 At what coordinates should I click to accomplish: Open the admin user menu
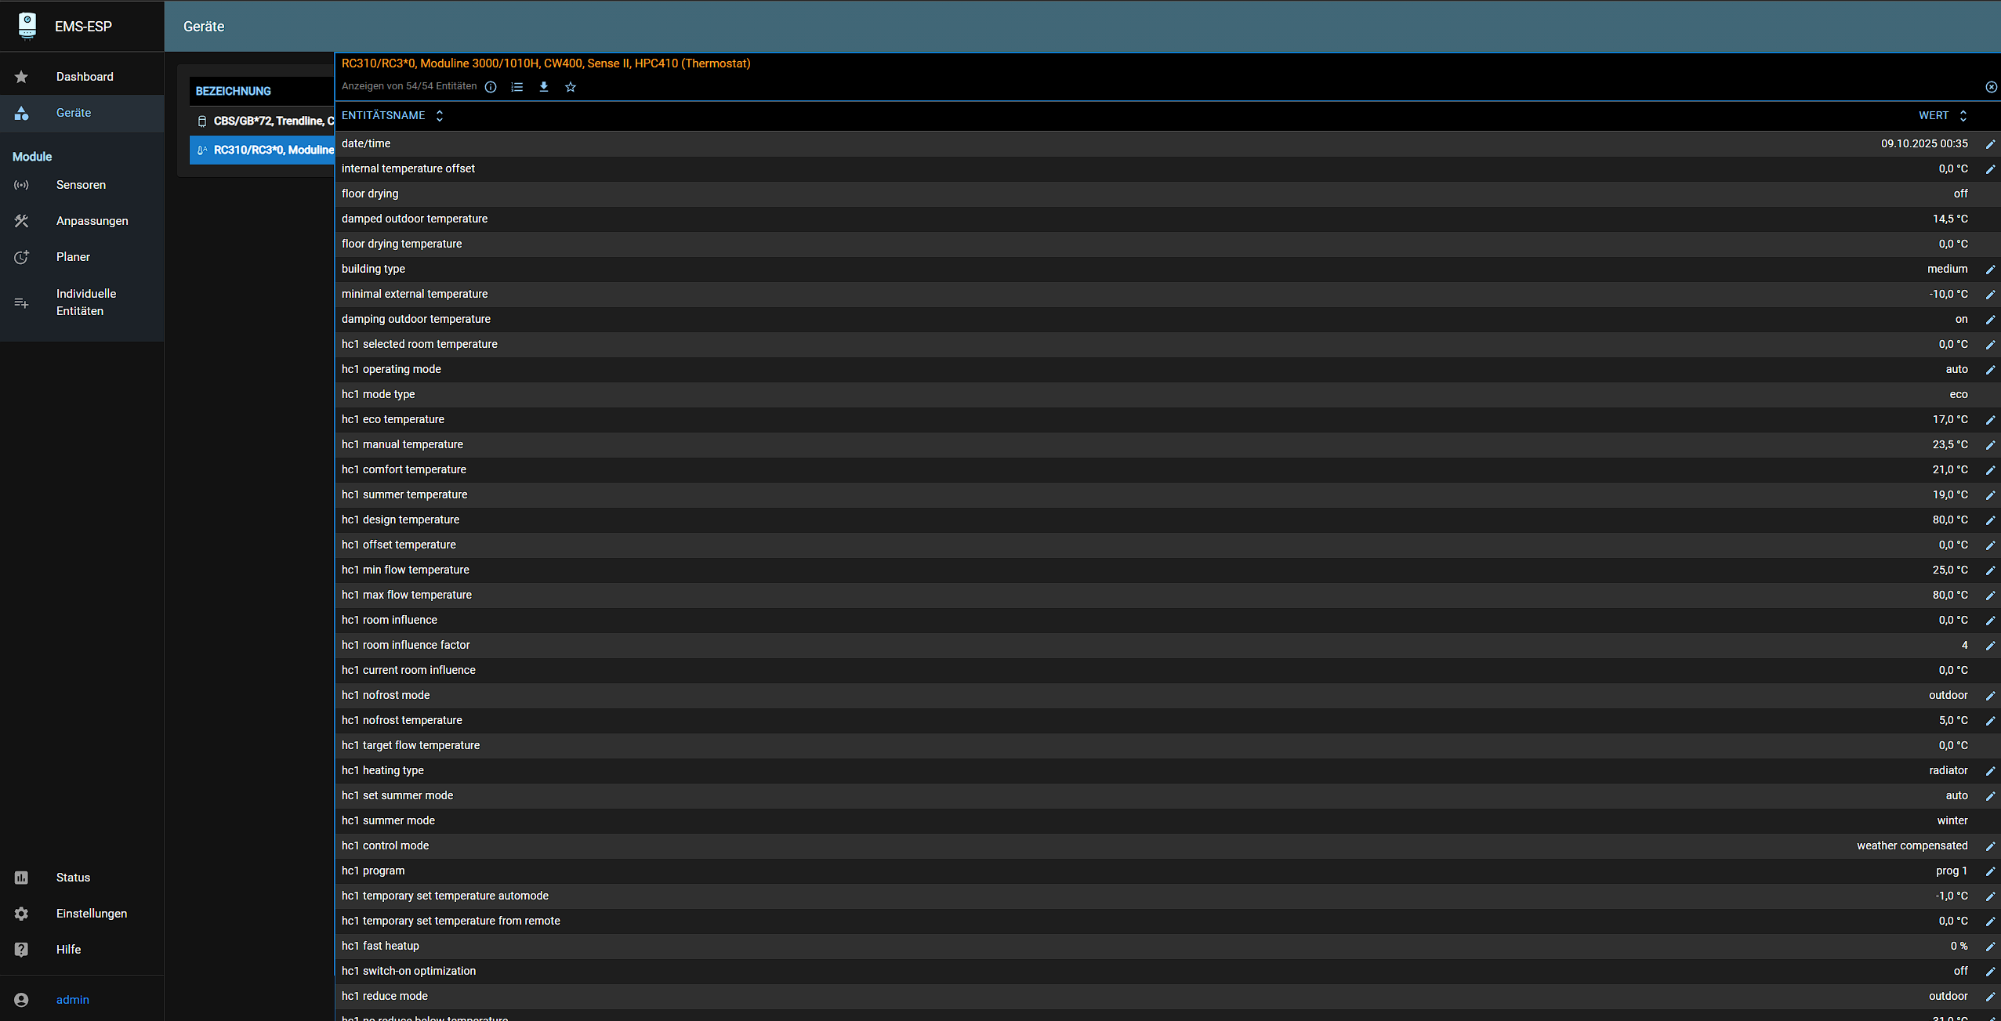[82, 1000]
